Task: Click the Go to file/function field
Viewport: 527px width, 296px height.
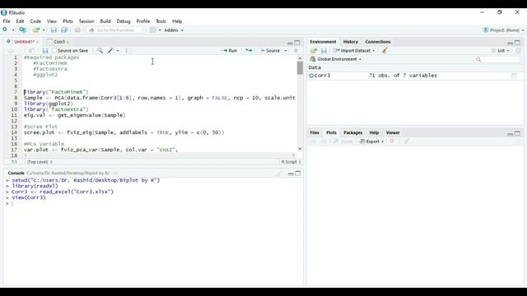Action: (x=115, y=30)
